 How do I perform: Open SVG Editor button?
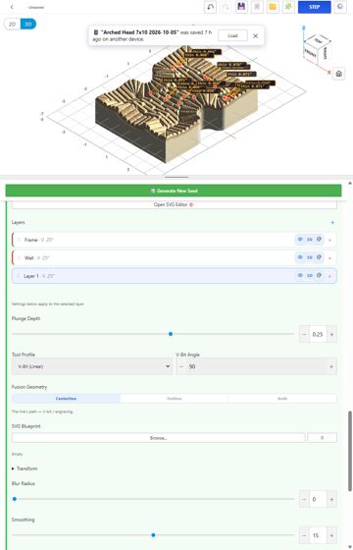[175, 204]
